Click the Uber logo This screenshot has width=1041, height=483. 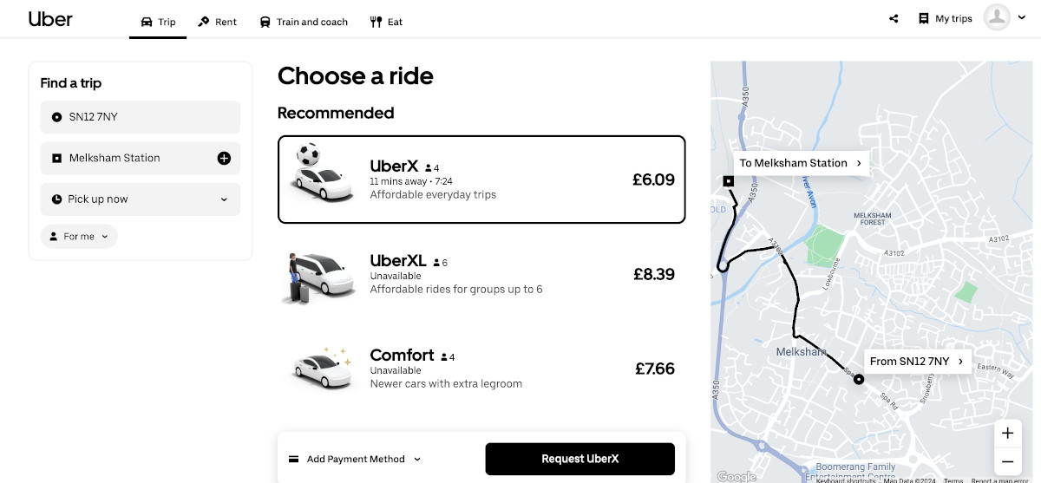(50, 19)
